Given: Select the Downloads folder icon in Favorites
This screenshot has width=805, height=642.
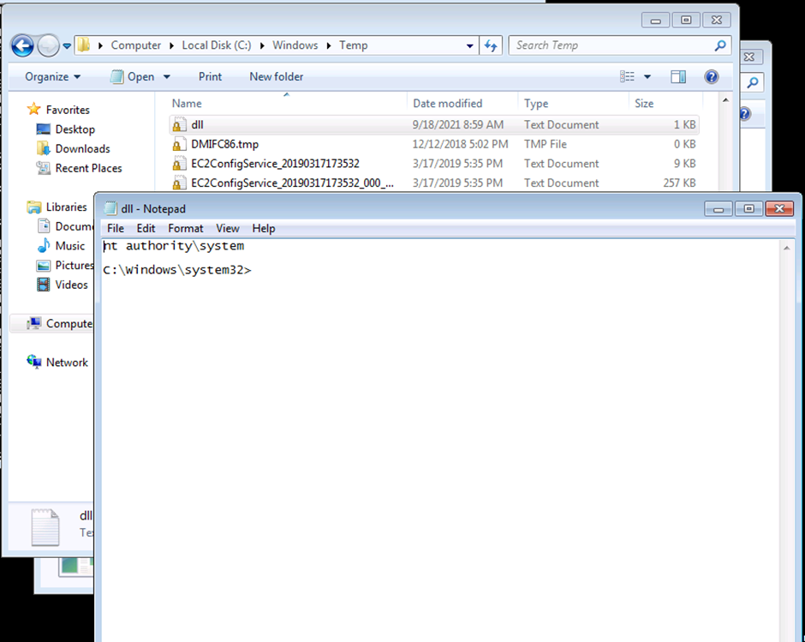Looking at the screenshot, I should pyautogui.click(x=44, y=149).
